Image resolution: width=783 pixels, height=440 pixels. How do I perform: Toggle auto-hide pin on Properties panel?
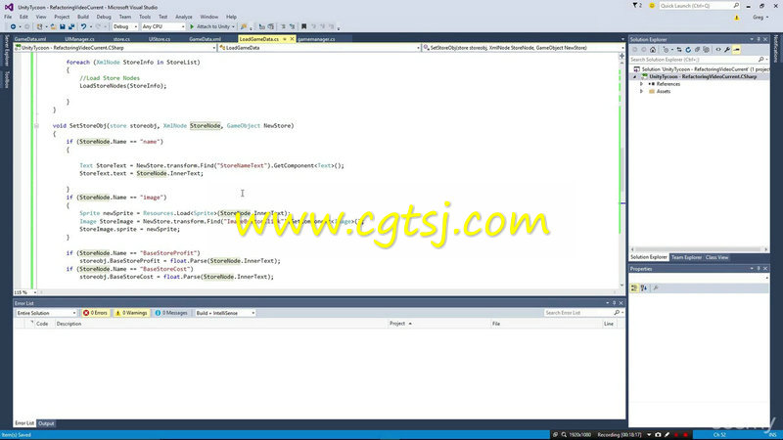pos(759,269)
